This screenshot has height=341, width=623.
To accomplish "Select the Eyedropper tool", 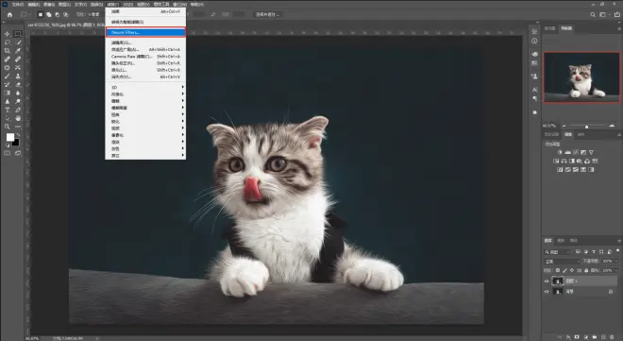I will [x=18, y=50].
